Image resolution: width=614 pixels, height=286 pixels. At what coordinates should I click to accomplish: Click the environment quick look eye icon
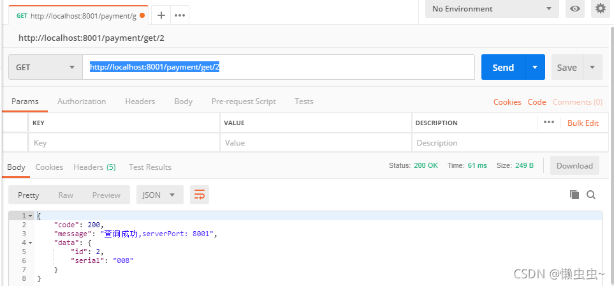pos(575,9)
